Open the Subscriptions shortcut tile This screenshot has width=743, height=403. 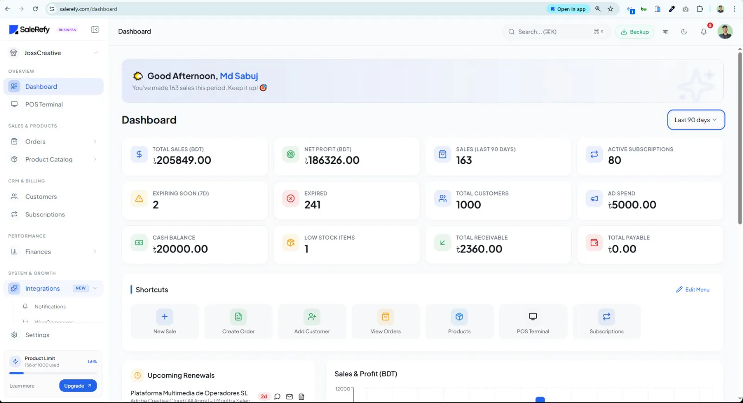coord(606,321)
